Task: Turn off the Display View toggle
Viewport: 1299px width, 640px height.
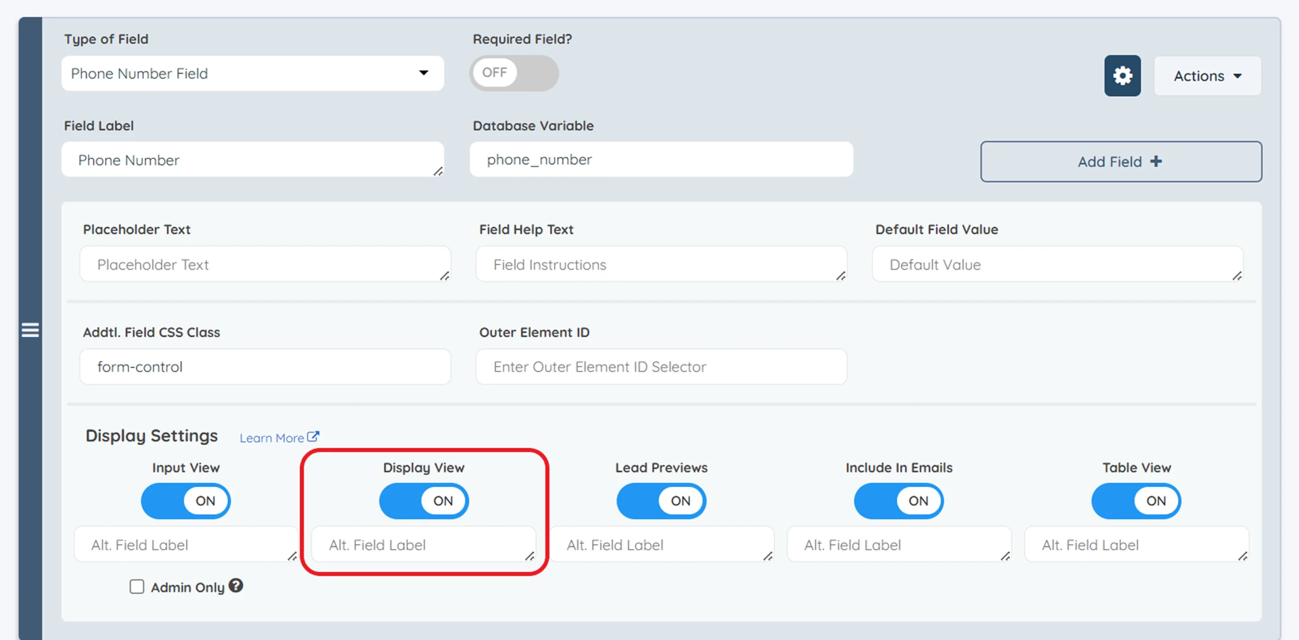Action: coord(424,501)
